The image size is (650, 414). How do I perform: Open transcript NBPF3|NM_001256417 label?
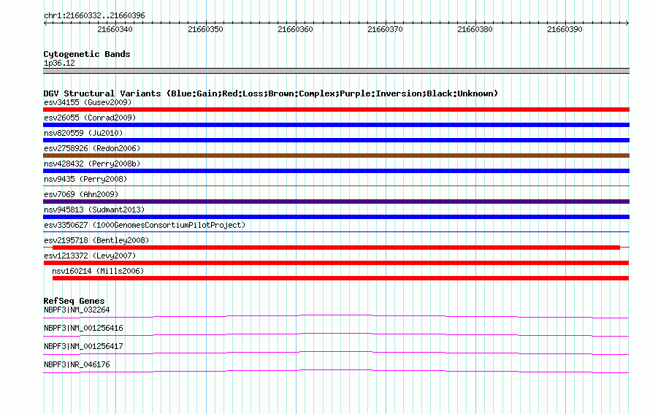(x=83, y=346)
